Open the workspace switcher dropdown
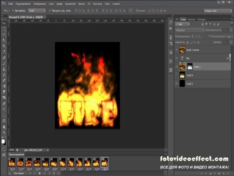 click(x=218, y=11)
